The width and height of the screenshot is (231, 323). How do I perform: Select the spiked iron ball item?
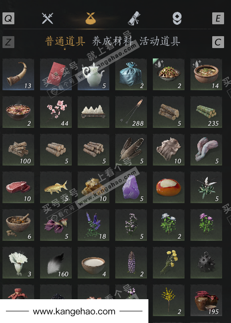pyautogui.click(x=206, y=263)
